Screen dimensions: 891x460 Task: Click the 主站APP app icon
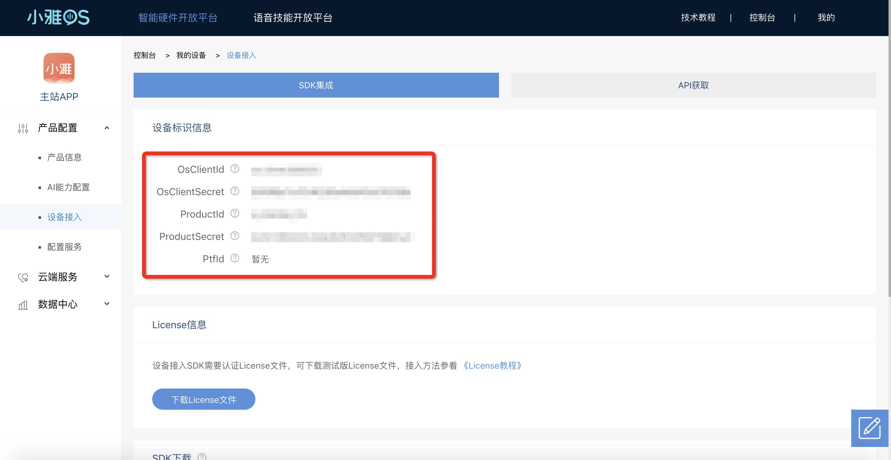tap(59, 68)
